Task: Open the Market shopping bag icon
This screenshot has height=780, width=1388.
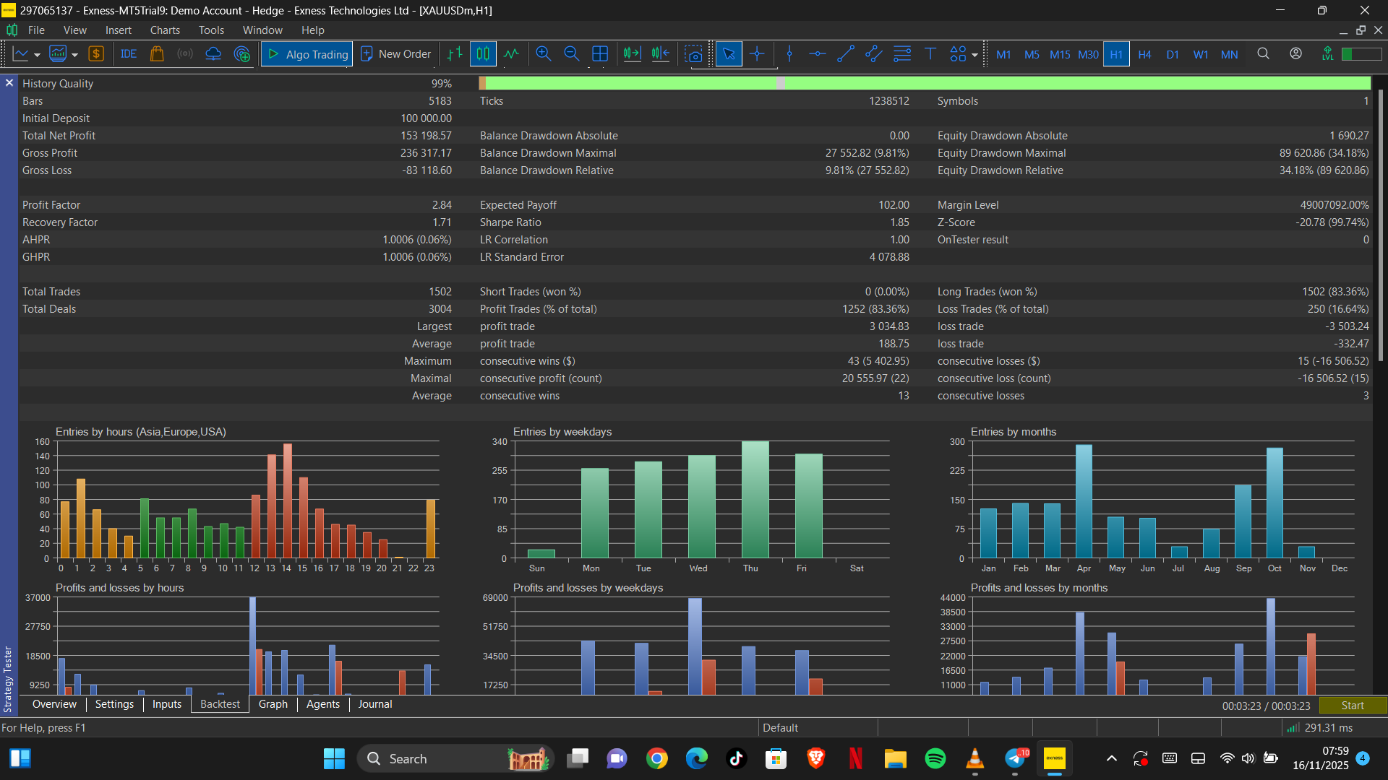Action: coord(157,54)
